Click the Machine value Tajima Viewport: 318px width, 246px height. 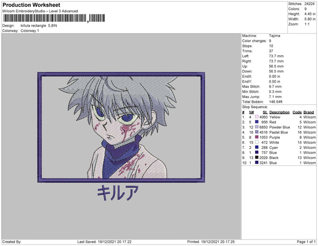click(275, 36)
